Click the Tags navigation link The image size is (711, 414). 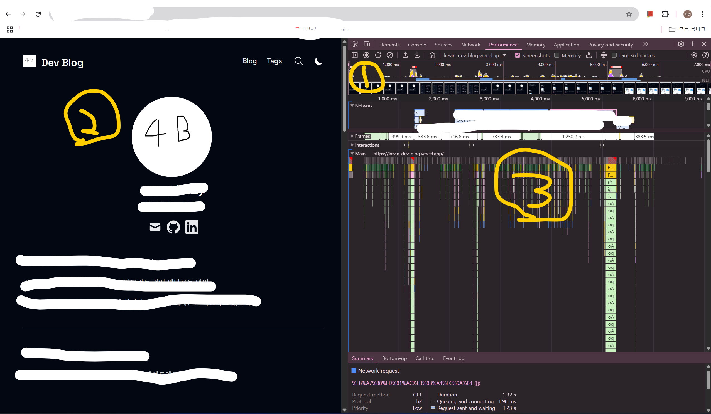pyautogui.click(x=274, y=61)
